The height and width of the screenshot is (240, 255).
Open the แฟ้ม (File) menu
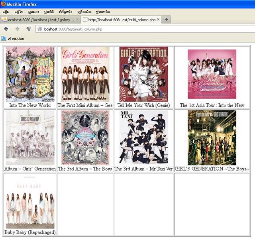click(6, 12)
